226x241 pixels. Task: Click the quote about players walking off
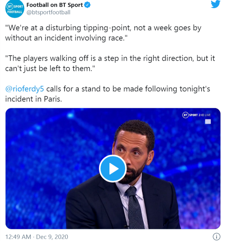pos(110,63)
